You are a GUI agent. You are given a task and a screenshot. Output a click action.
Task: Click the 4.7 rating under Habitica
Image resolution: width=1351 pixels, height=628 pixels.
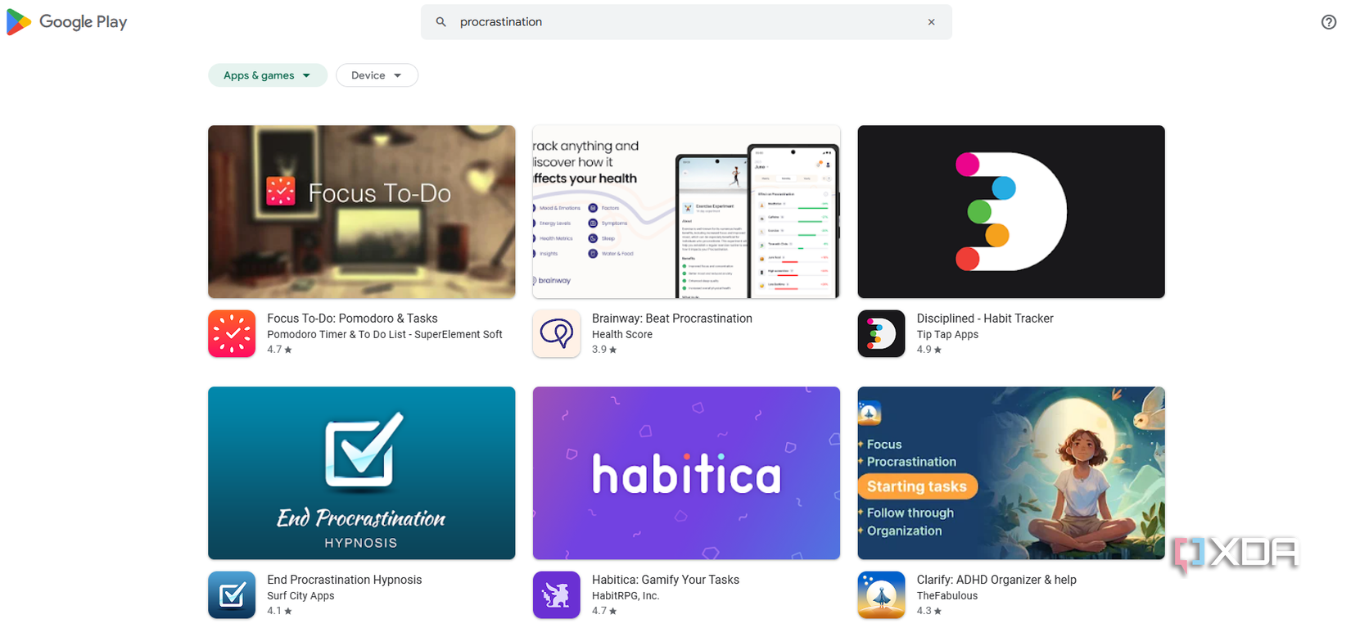click(x=604, y=611)
